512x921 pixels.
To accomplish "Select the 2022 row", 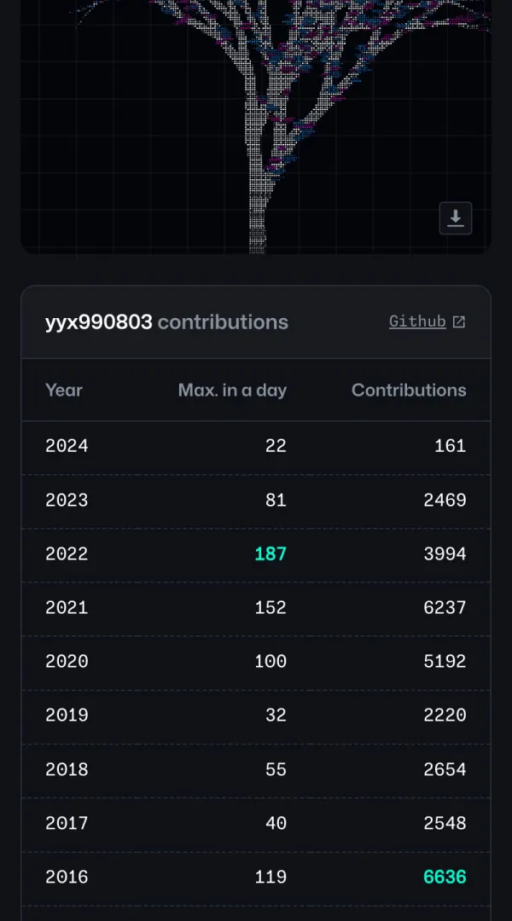I will point(256,554).
